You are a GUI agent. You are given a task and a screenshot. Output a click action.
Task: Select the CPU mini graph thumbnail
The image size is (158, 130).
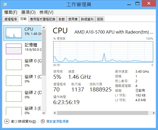coord(14,33)
